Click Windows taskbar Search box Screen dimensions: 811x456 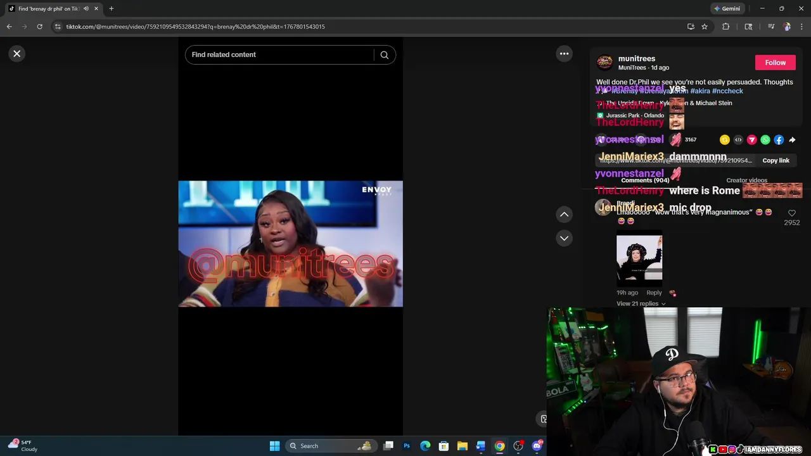click(x=331, y=446)
